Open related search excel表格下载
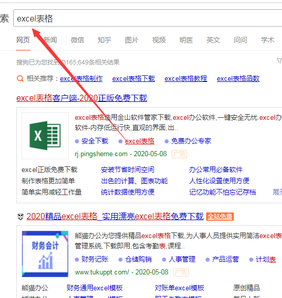Screen dimensions: 282x298 (x=134, y=78)
